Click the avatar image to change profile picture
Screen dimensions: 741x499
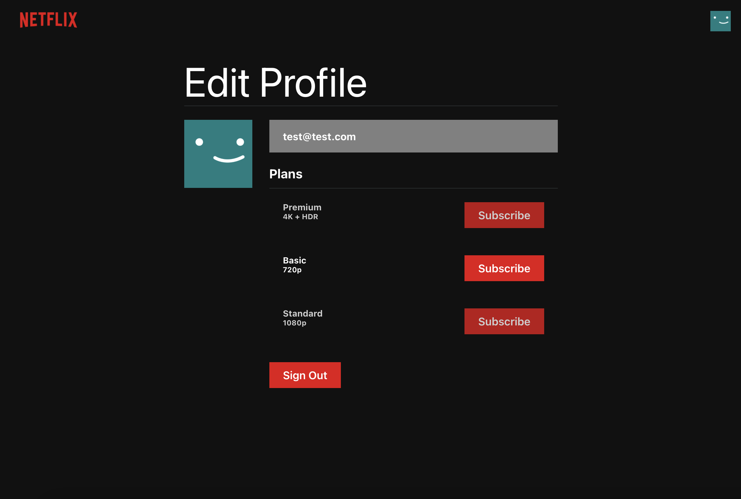coord(218,153)
